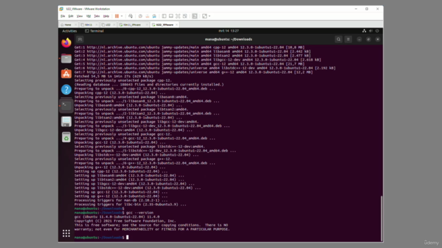The width and height of the screenshot is (442, 248).
Task: Click the Terminal icon in the dock
Action: [66, 105]
